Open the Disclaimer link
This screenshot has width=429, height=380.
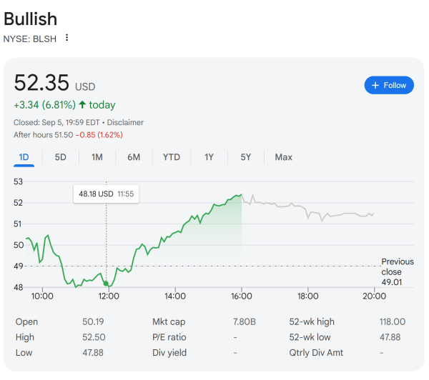coord(127,122)
